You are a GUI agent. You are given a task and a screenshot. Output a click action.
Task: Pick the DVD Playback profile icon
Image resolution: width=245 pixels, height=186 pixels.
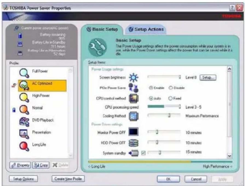coord(24,122)
